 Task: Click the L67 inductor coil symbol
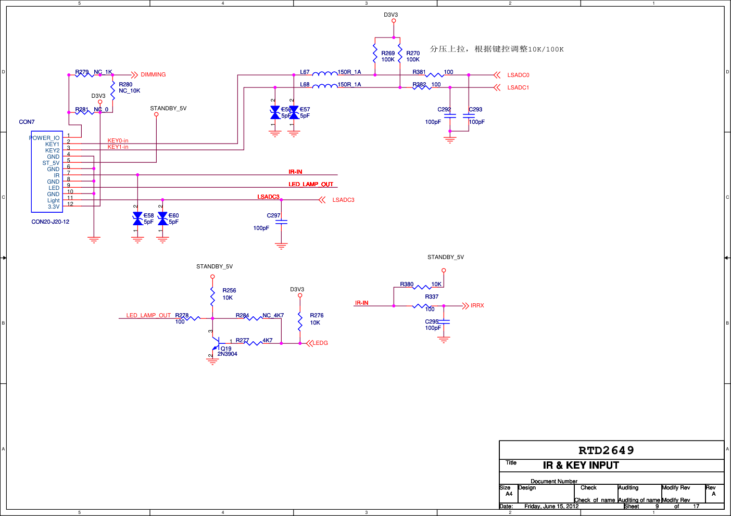(325, 73)
